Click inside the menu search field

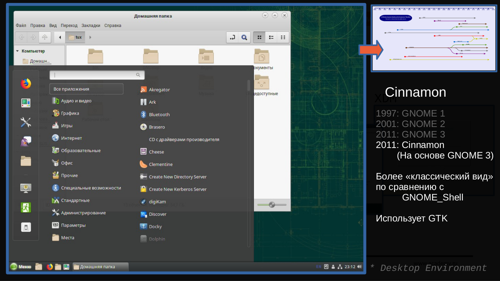click(x=97, y=75)
